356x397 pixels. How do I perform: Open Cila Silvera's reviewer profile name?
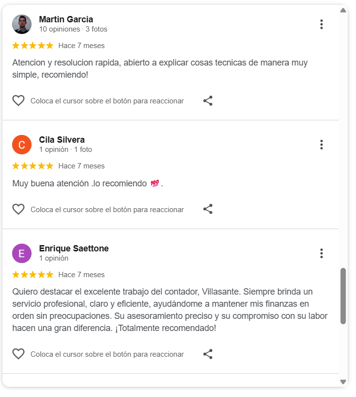click(x=62, y=140)
